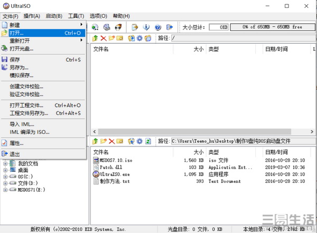This screenshot has height=233, width=317.
Task: Click the burn CD image flame icon
Action: click(118, 27)
